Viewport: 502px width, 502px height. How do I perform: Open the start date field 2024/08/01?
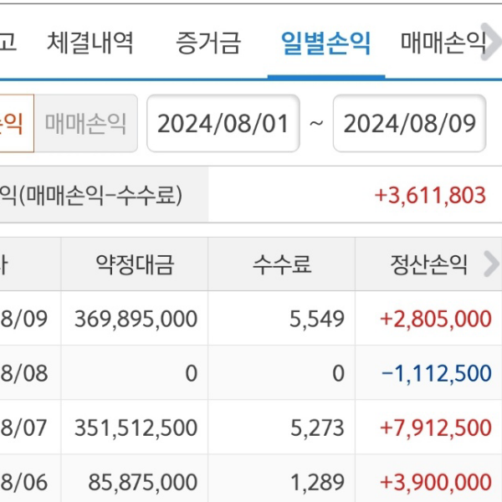pyautogui.click(x=223, y=125)
